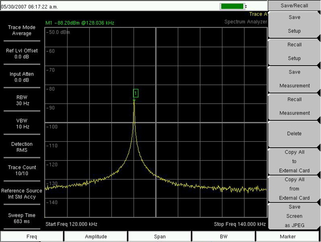
Task: Select the Detection RMS setting
Action: (x=22, y=147)
